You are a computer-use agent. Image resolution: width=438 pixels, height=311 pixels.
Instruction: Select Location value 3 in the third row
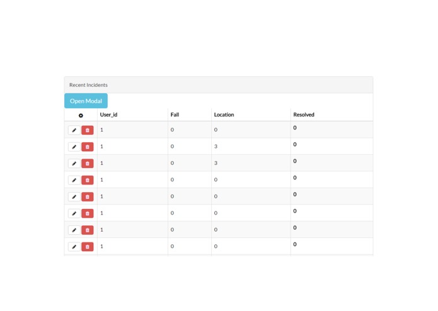tap(216, 163)
